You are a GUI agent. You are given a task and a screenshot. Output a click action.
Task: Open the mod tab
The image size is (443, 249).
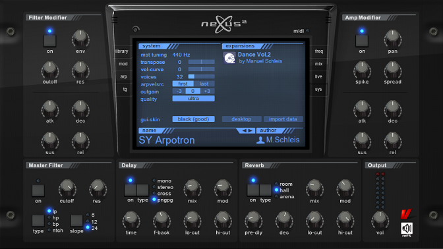[x=123, y=64]
